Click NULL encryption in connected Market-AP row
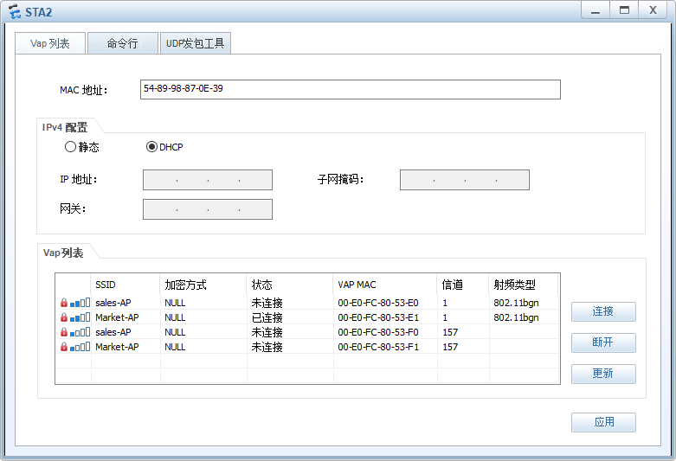 click(175, 317)
